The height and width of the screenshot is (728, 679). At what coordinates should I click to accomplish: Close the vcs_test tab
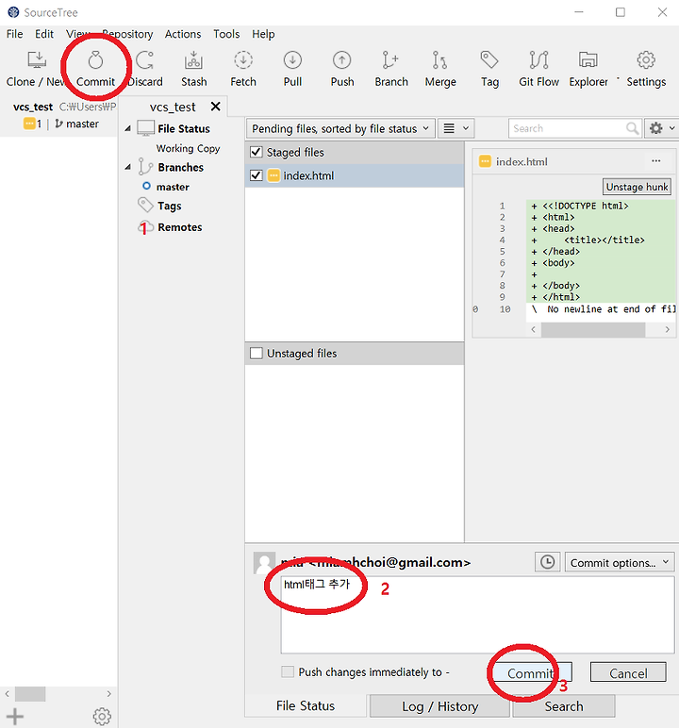click(216, 107)
